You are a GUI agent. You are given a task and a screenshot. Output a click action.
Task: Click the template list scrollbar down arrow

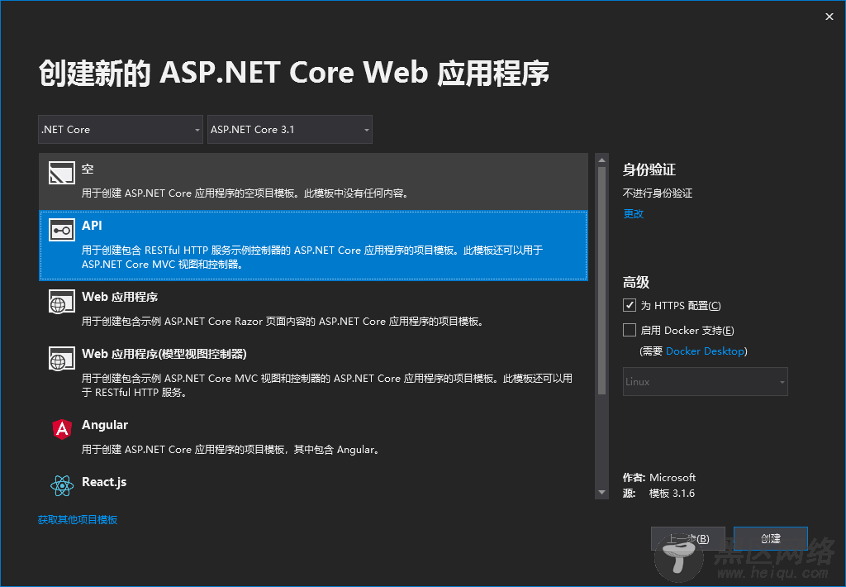point(601,493)
